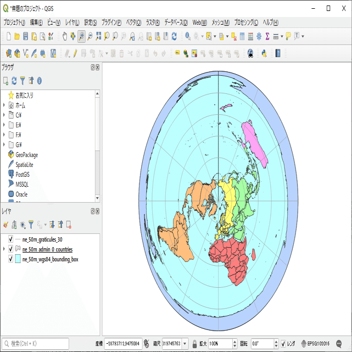Increase magnification with spinner up arrow
The width and height of the screenshot is (352, 352).
[235, 341]
